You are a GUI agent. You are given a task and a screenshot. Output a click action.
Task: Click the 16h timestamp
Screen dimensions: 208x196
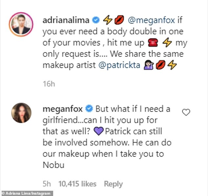(x=49, y=84)
